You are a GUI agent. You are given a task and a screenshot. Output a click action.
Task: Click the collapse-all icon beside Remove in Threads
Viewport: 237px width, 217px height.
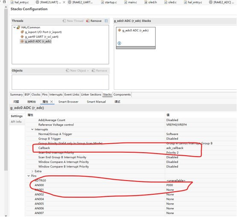point(107,21)
